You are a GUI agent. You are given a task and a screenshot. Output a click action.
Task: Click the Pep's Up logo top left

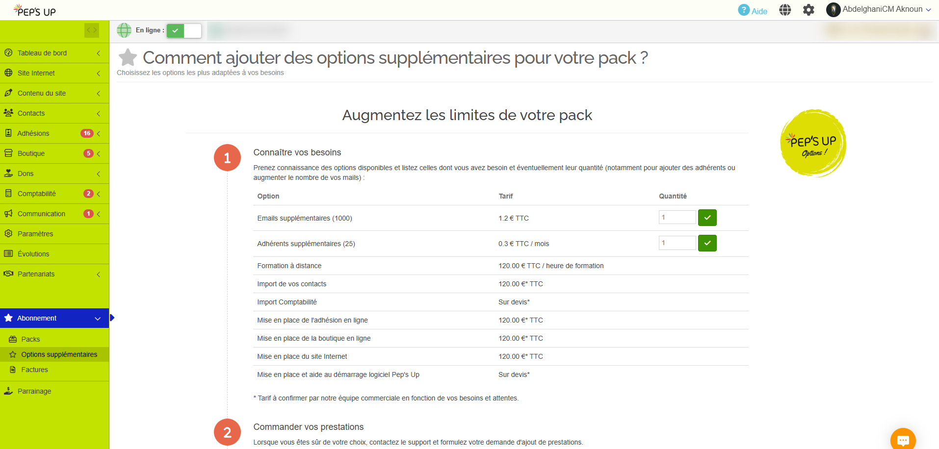[35, 10]
